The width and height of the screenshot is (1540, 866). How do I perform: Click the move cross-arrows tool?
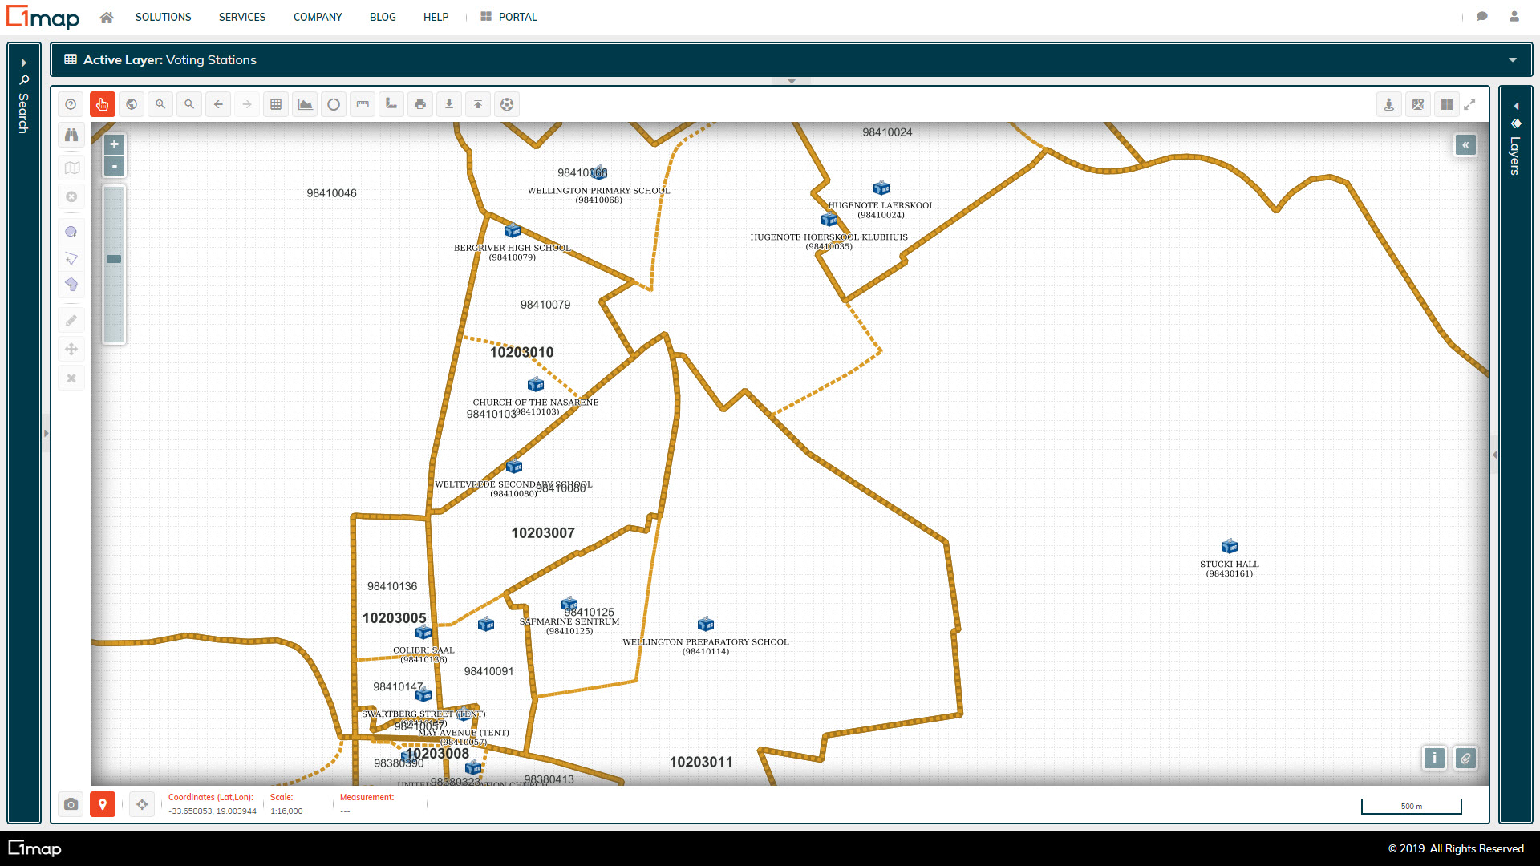(71, 349)
